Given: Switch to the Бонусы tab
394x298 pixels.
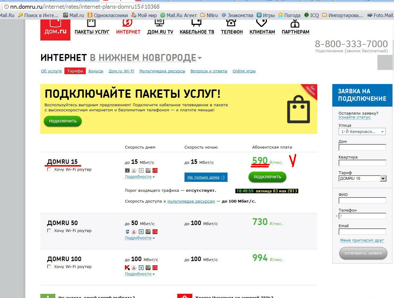Looking at the screenshot, I should (96, 71).
